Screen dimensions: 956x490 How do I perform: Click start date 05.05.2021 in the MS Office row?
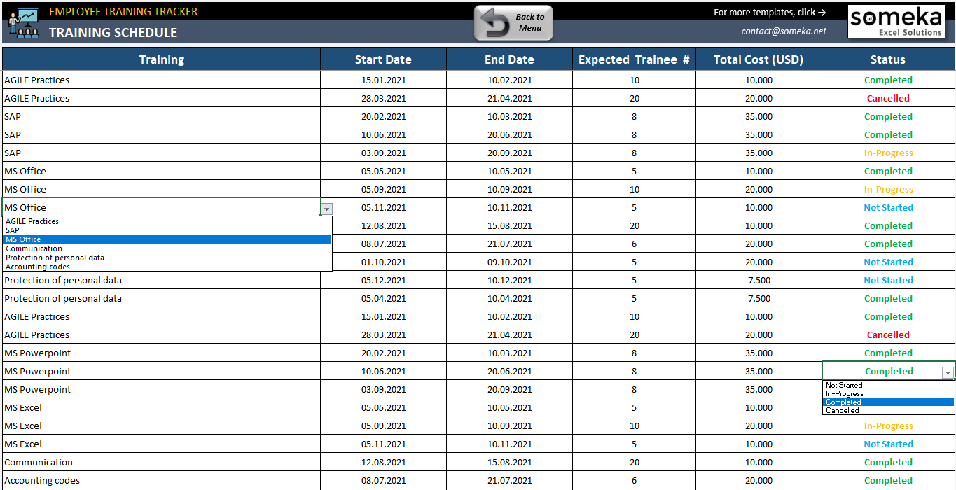coord(383,171)
